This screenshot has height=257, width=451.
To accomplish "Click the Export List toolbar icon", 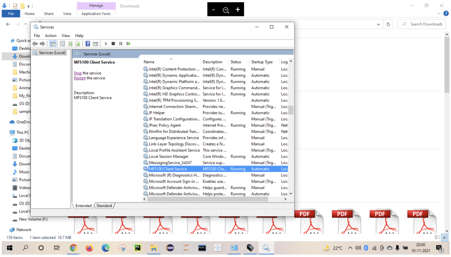I will (78, 44).
